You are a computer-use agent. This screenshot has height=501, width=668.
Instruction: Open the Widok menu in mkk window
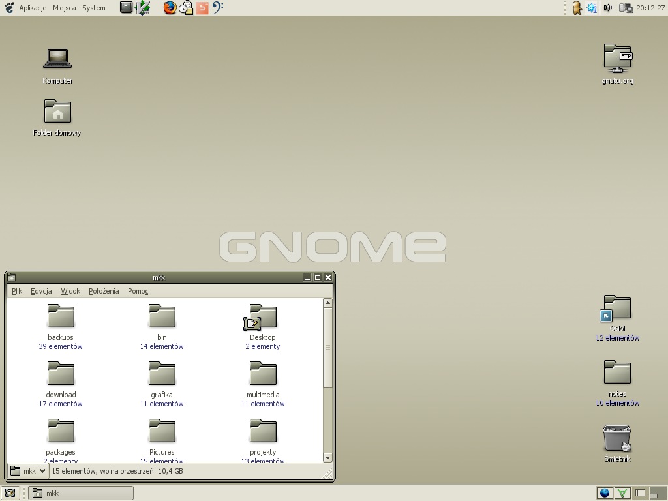(70, 291)
